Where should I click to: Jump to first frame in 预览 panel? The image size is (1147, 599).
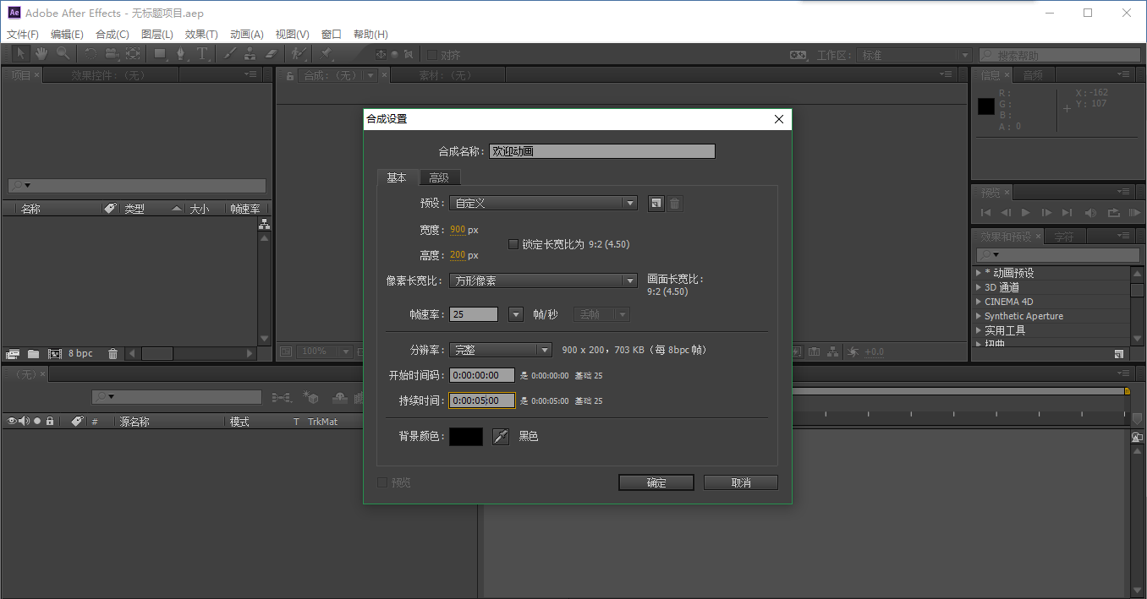(985, 213)
